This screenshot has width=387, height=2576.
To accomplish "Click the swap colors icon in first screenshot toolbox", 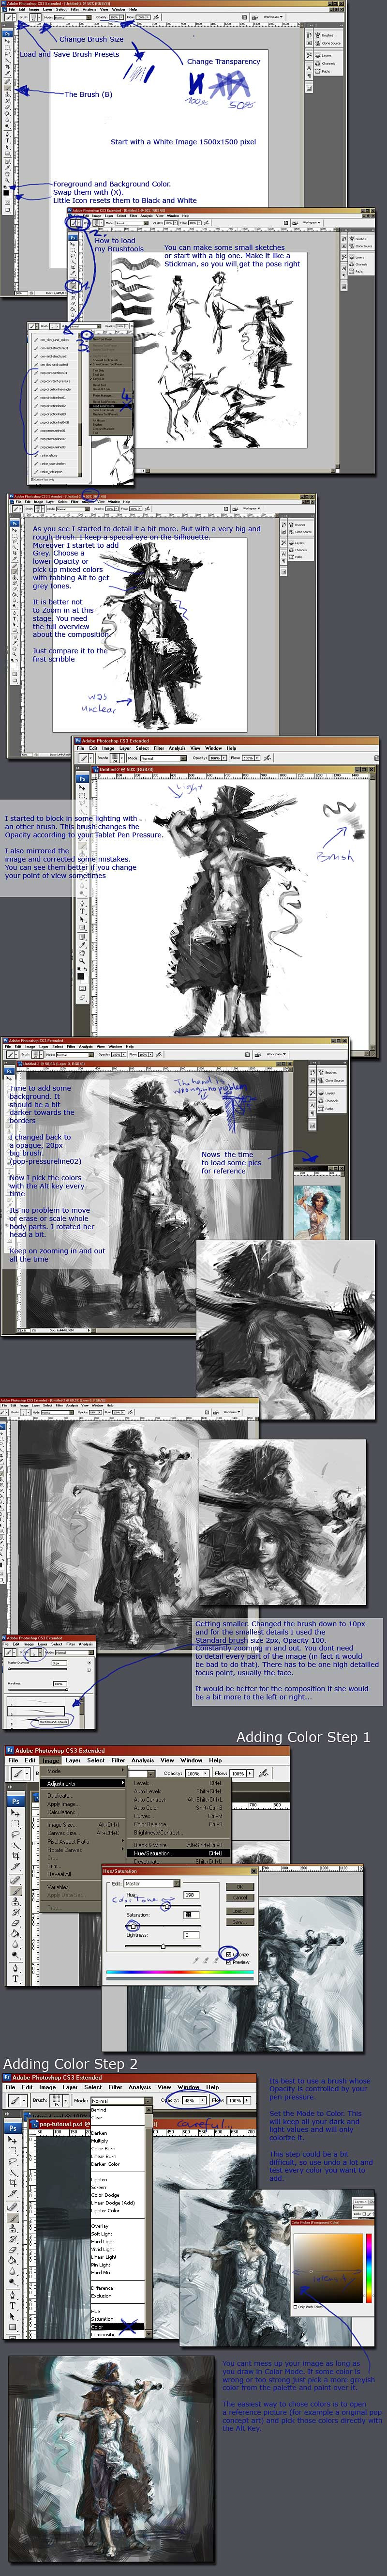I will [x=10, y=186].
